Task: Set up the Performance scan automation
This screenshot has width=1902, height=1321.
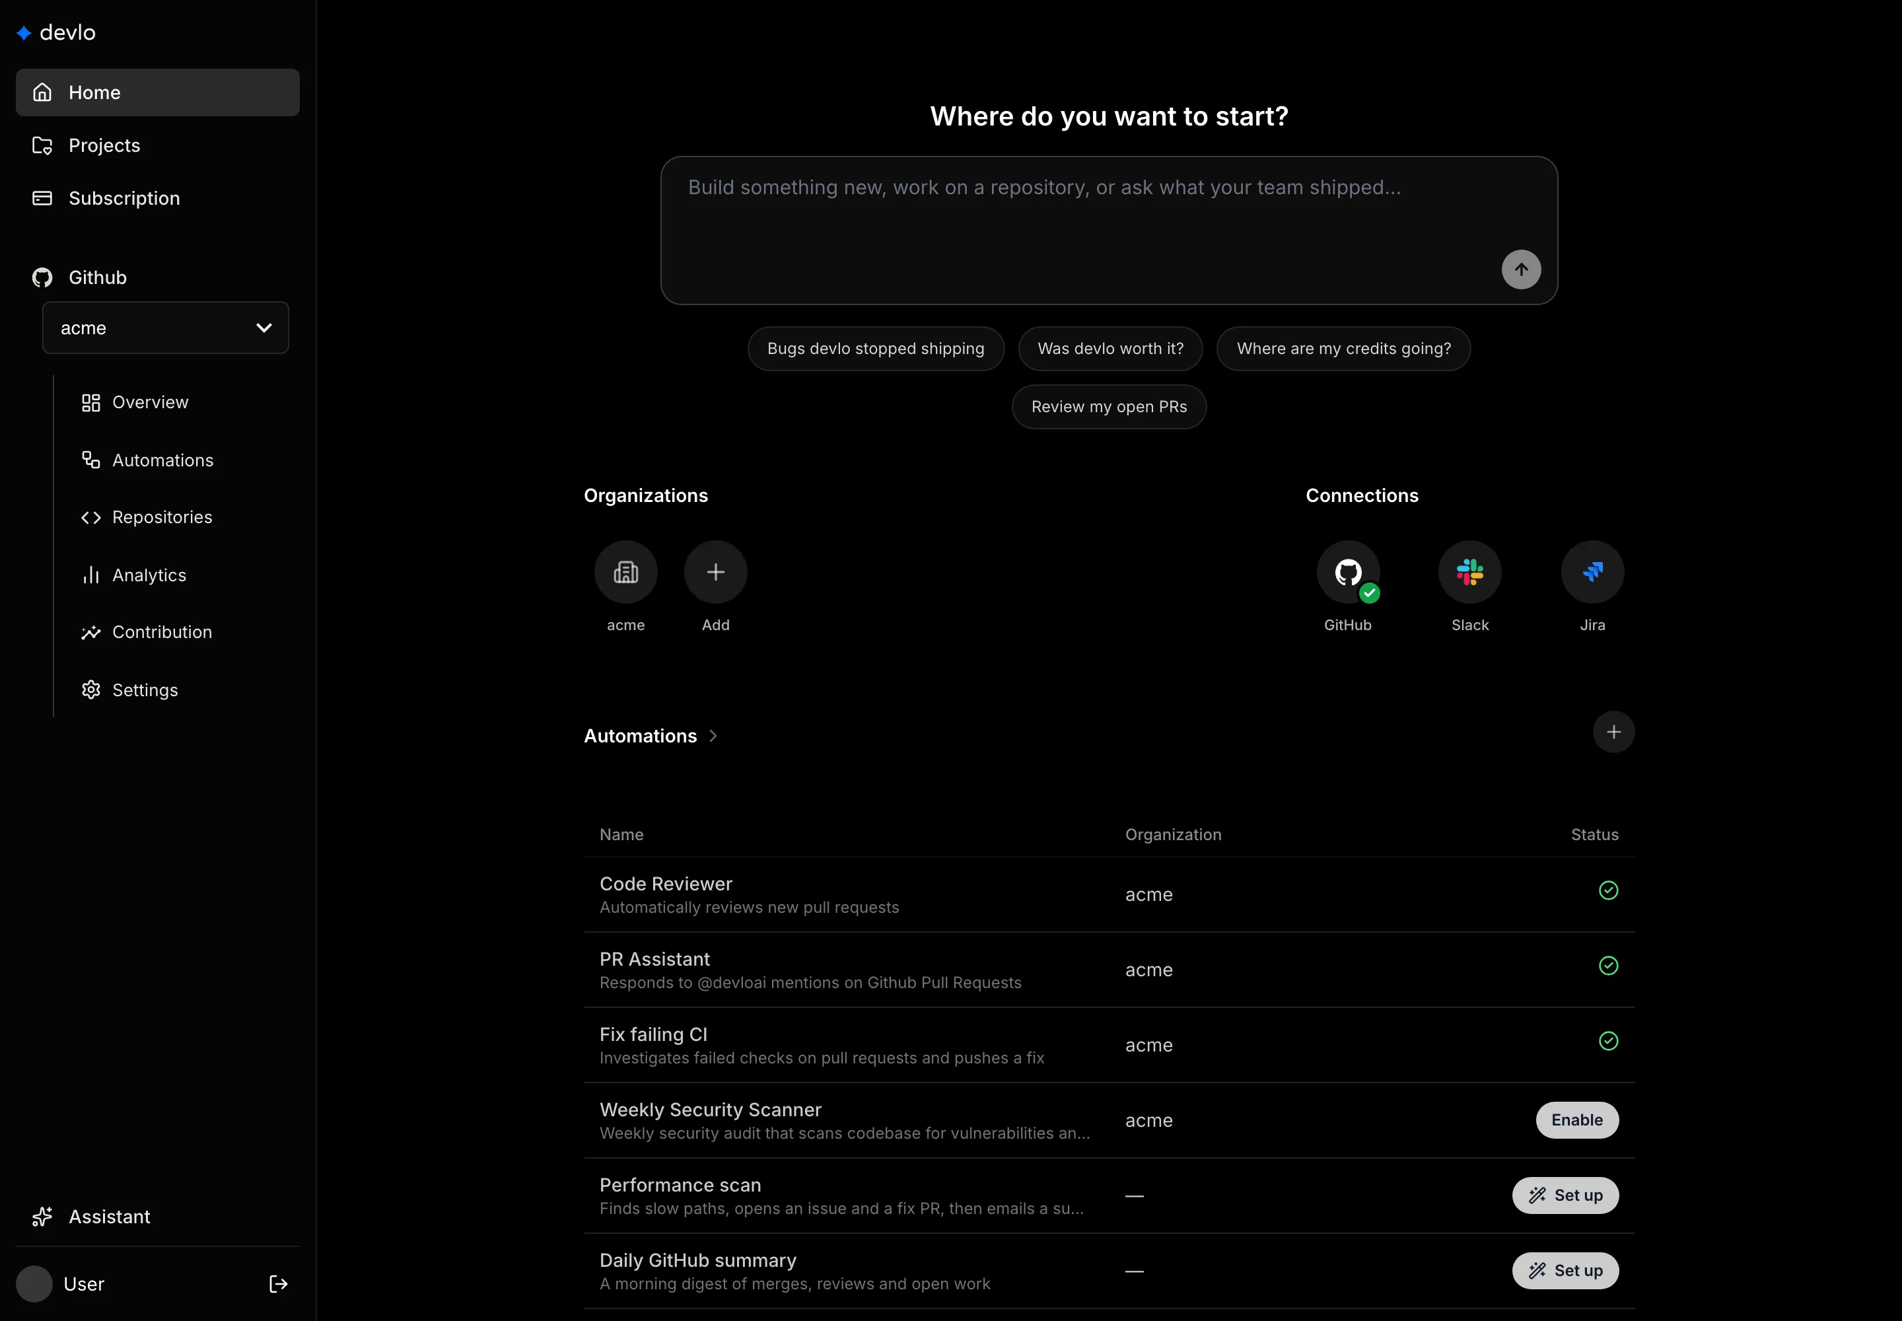Action: point(1565,1196)
